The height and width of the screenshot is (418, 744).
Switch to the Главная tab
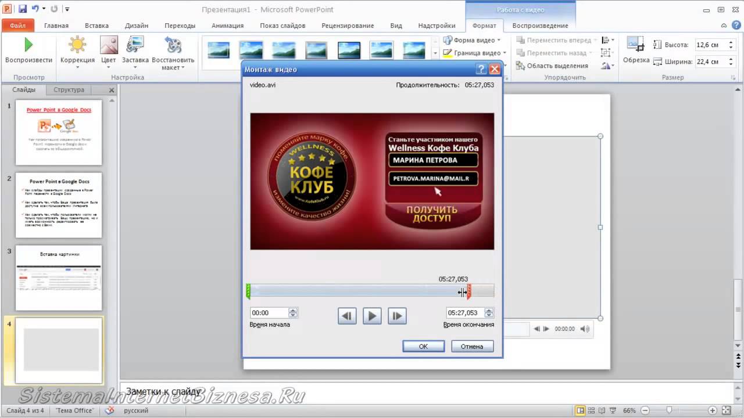(x=56, y=26)
